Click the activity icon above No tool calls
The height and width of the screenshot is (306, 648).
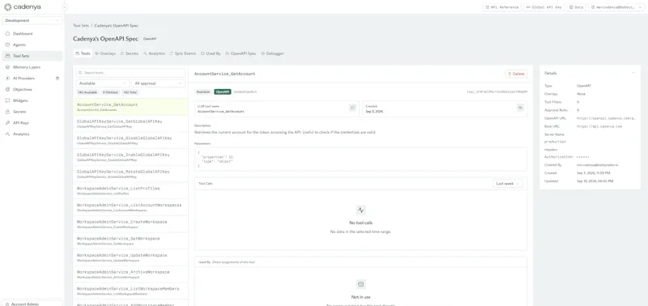[360, 210]
